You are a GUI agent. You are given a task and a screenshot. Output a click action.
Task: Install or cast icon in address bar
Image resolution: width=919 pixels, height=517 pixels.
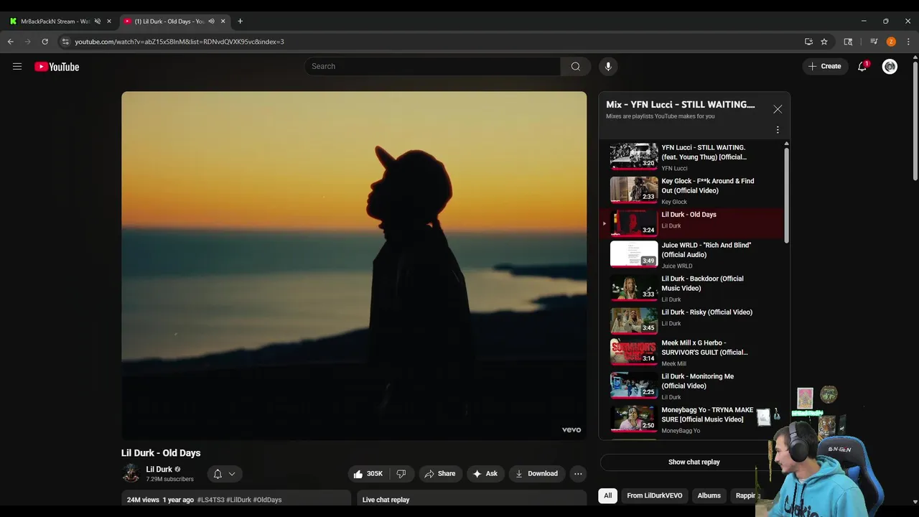pos(808,42)
